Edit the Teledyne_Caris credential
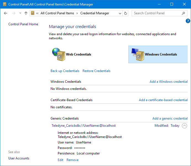Viewport: 191px width, 166px height. (x=60, y=160)
